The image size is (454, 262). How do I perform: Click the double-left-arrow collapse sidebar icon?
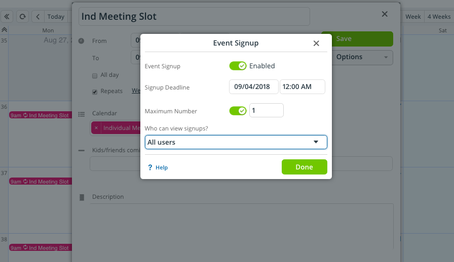(x=7, y=17)
